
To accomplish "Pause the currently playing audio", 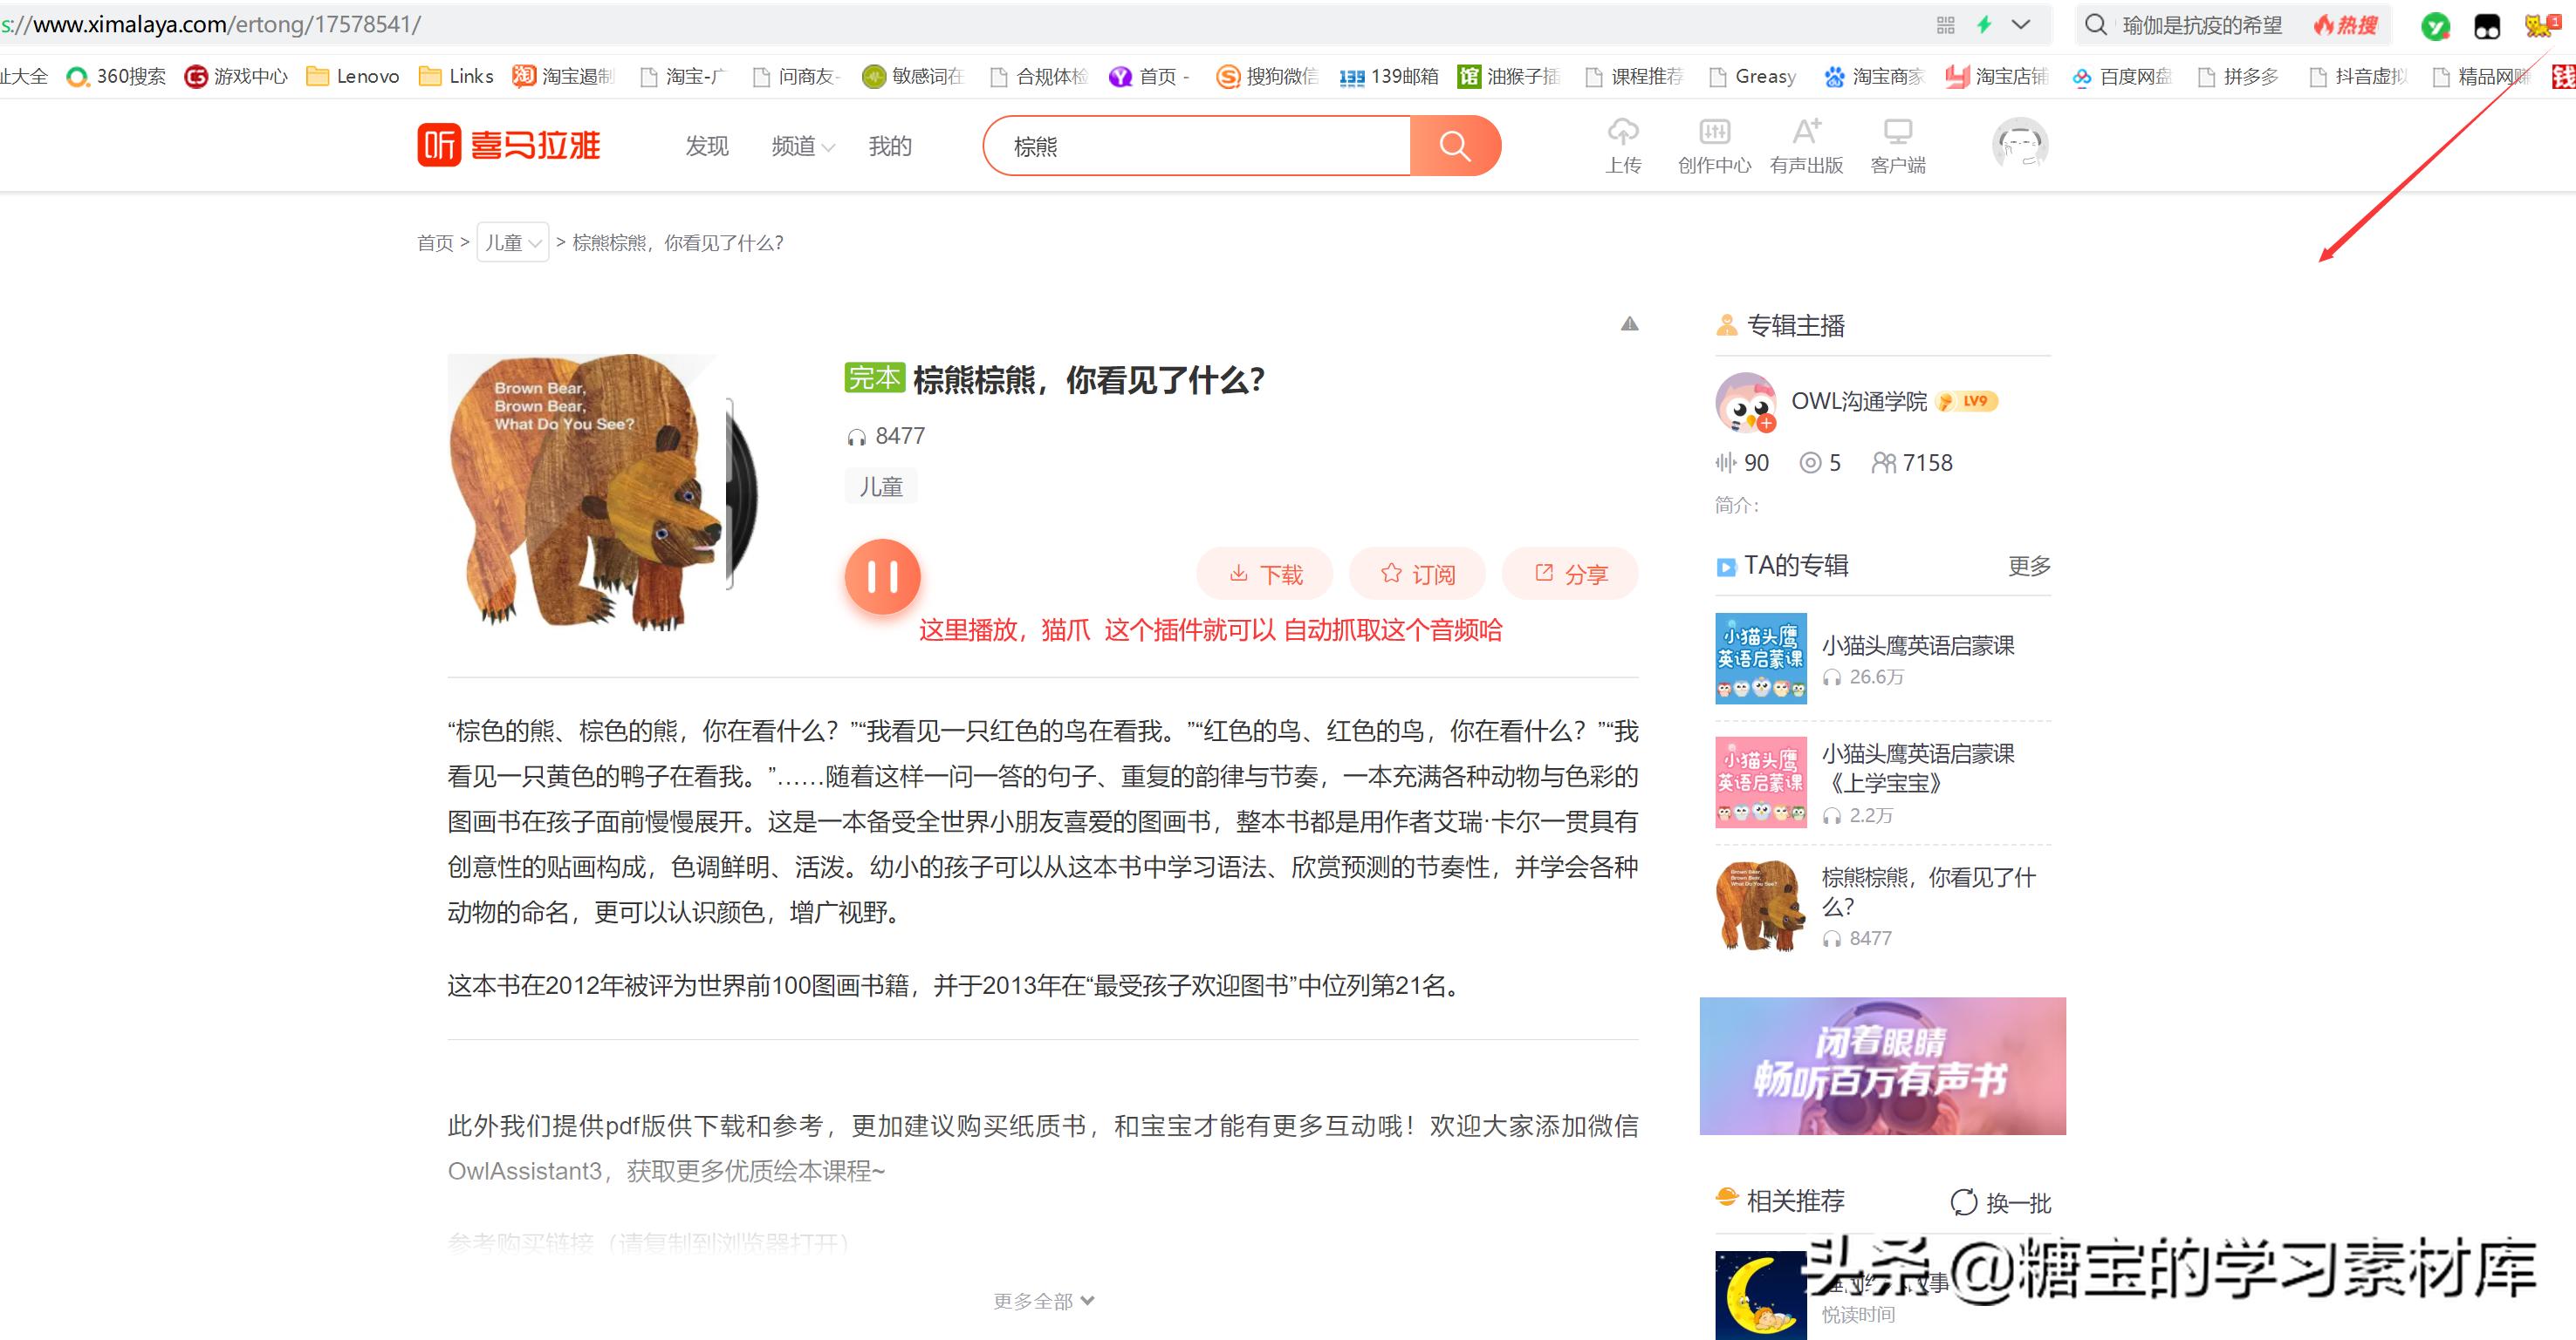I will click(881, 576).
